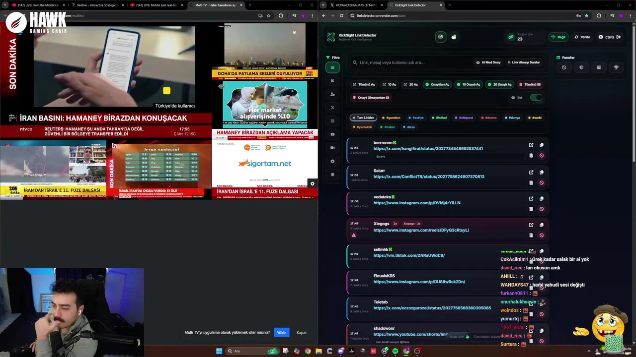Select the #yemeklik tag filter
The height and width of the screenshot is (357, 636).
(x=362, y=127)
